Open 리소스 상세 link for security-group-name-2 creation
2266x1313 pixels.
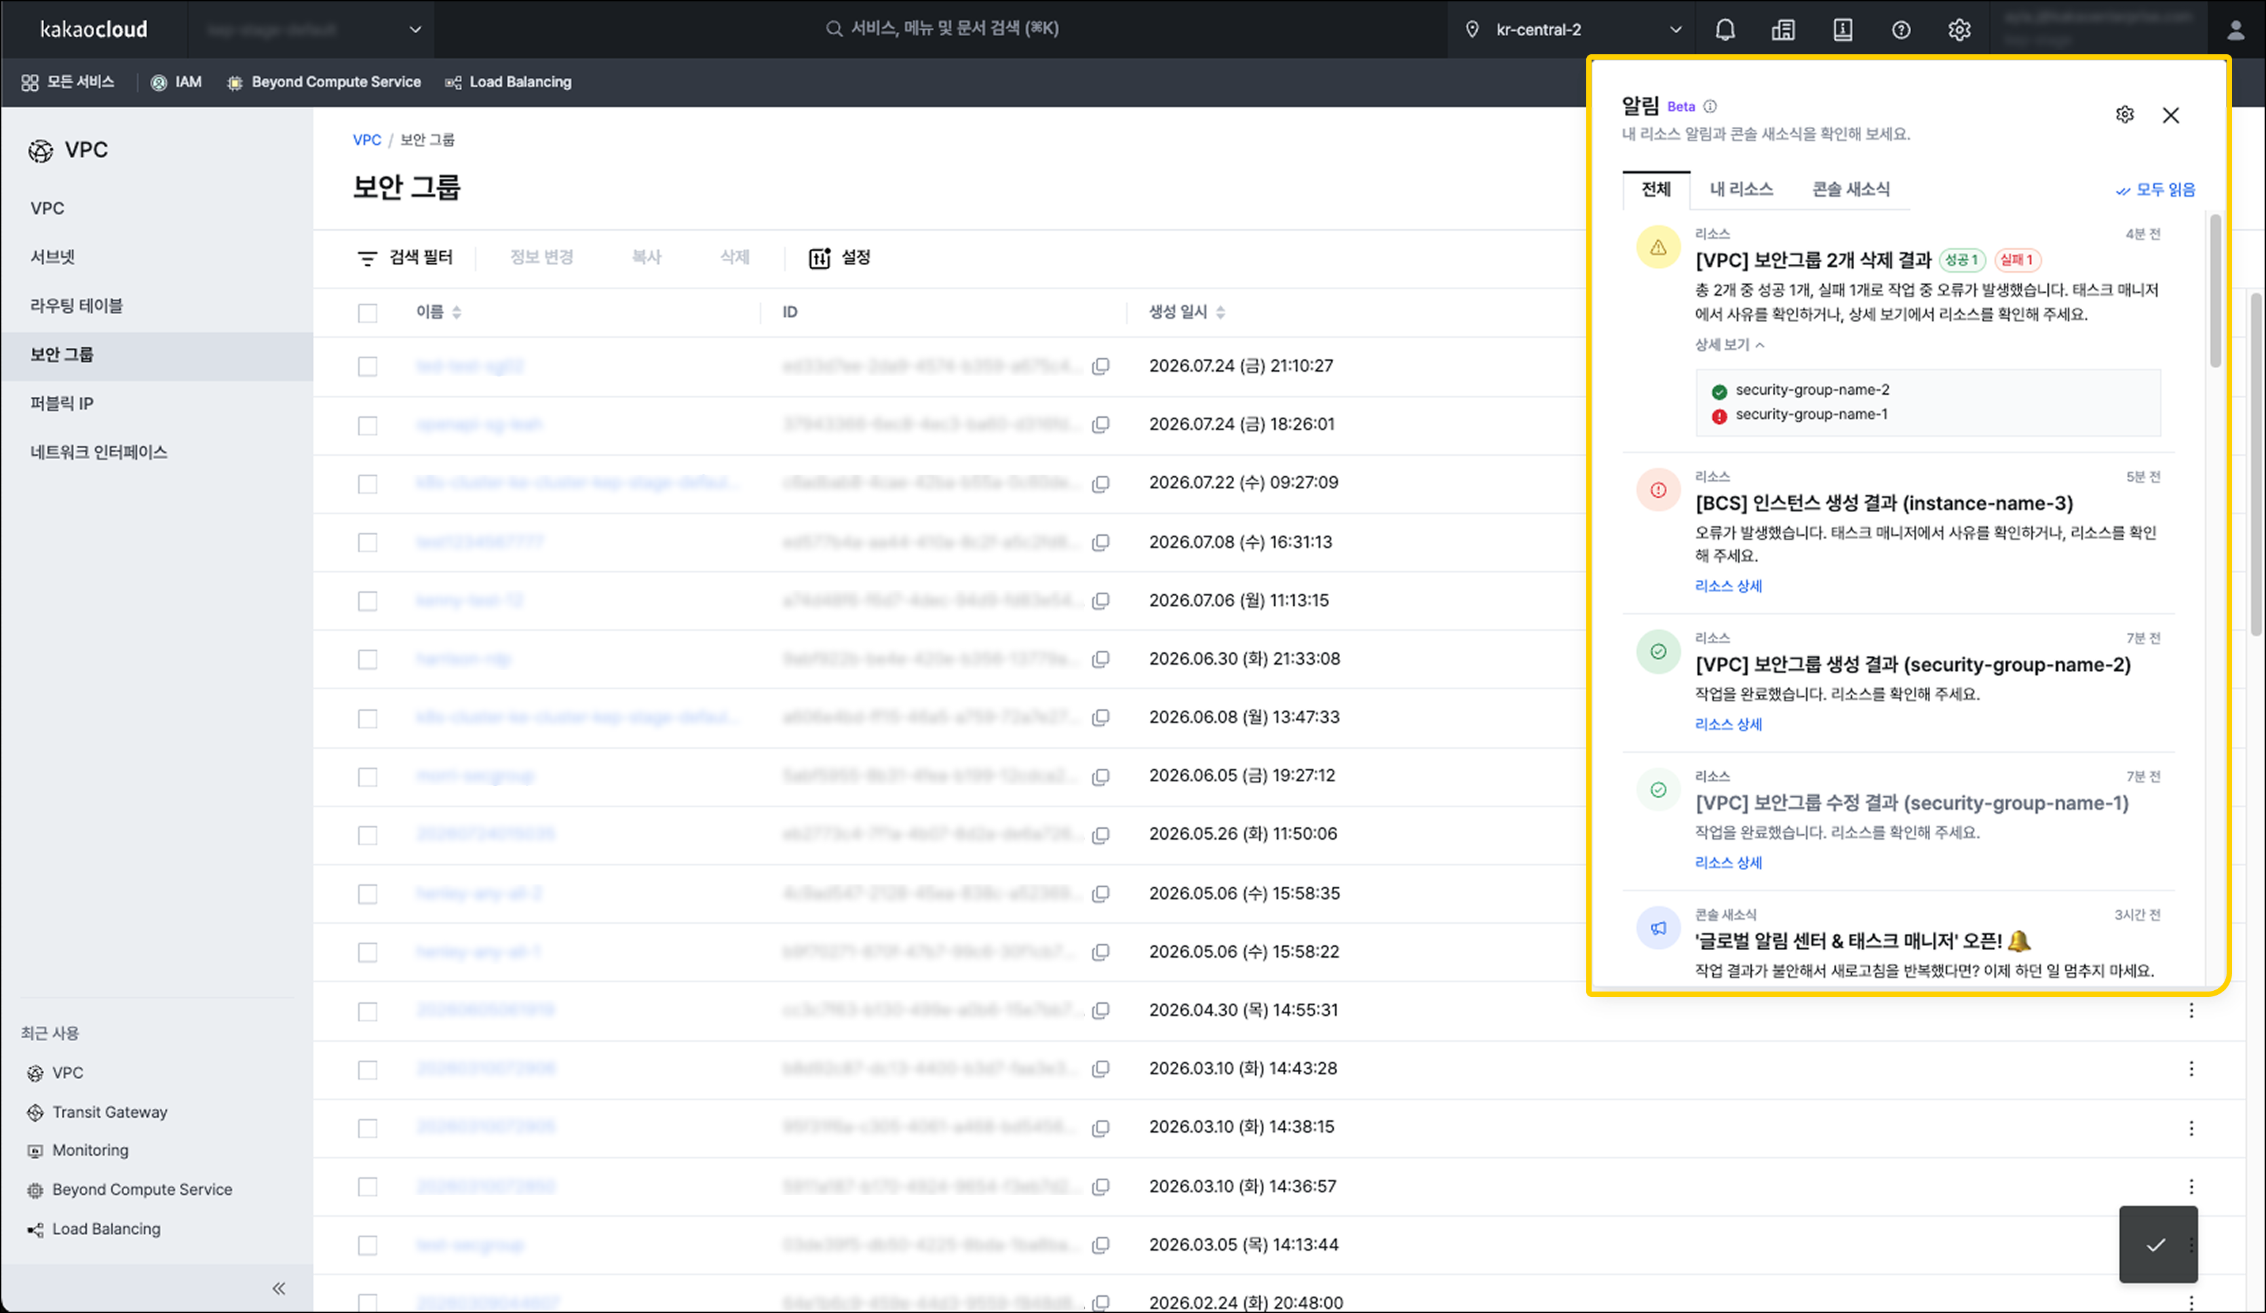pos(1728,724)
